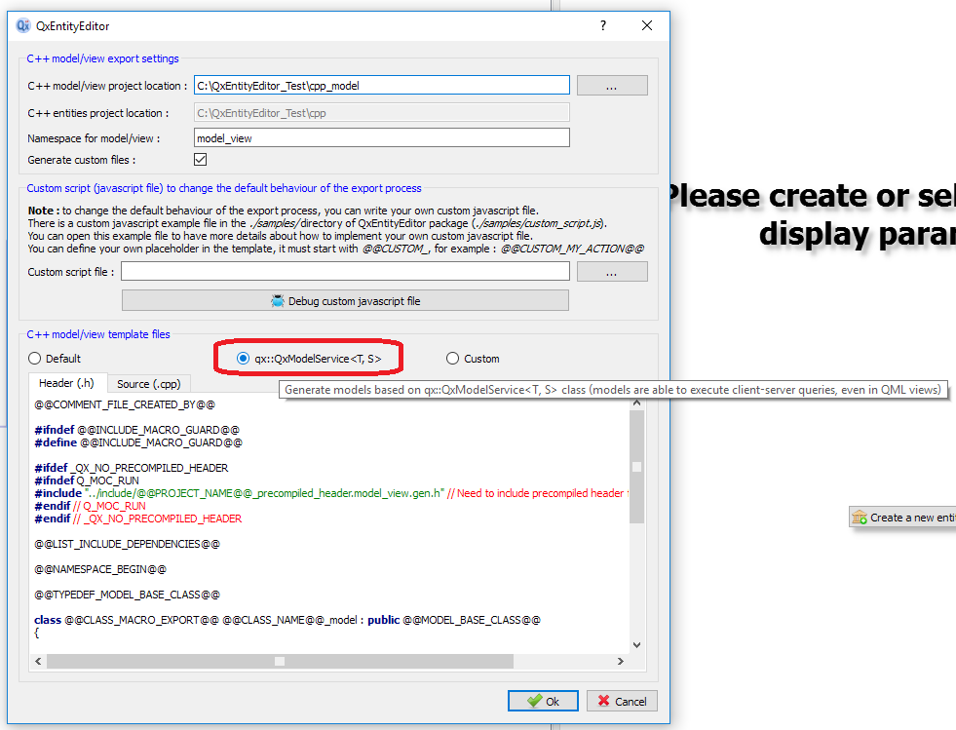Select the qx::QxModelService<T, S> option
This screenshot has width=956, height=730.
(x=242, y=358)
